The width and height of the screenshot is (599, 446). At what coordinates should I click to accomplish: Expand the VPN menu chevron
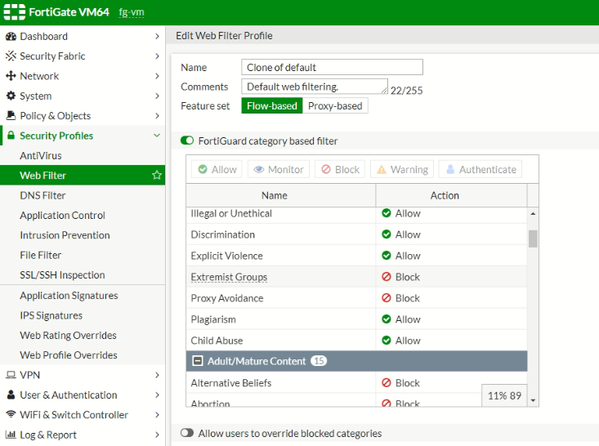(157, 375)
